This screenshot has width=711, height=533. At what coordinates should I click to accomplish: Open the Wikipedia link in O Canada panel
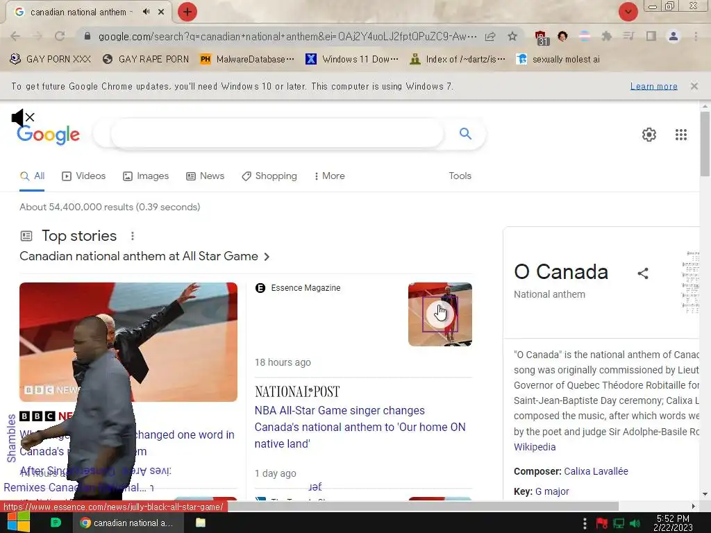535,447
